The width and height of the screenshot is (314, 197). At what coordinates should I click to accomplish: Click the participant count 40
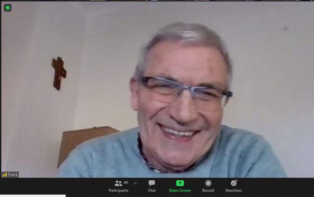(126, 183)
